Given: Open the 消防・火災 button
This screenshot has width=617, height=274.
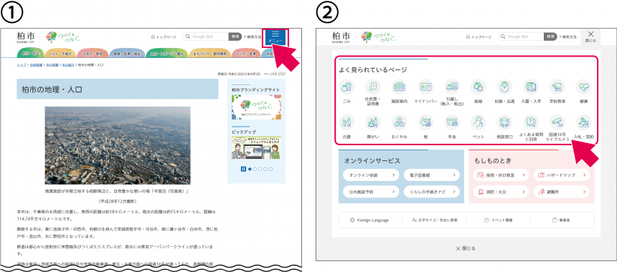Looking at the screenshot, I should tap(501, 192).
